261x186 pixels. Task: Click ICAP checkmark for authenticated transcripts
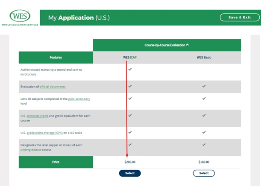pyautogui.click(x=130, y=69)
